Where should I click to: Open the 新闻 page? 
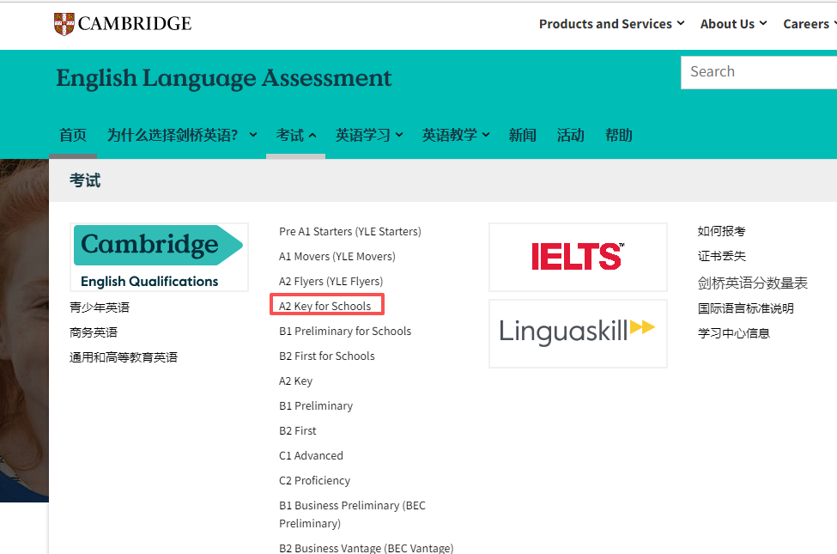click(x=522, y=135)
